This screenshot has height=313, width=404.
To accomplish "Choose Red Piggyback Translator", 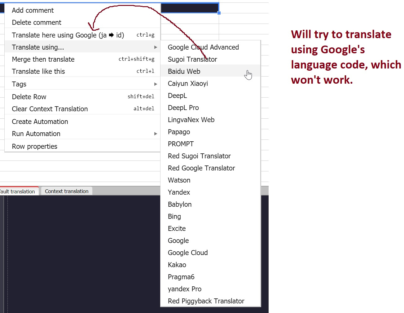I will [x=211, y=301].
